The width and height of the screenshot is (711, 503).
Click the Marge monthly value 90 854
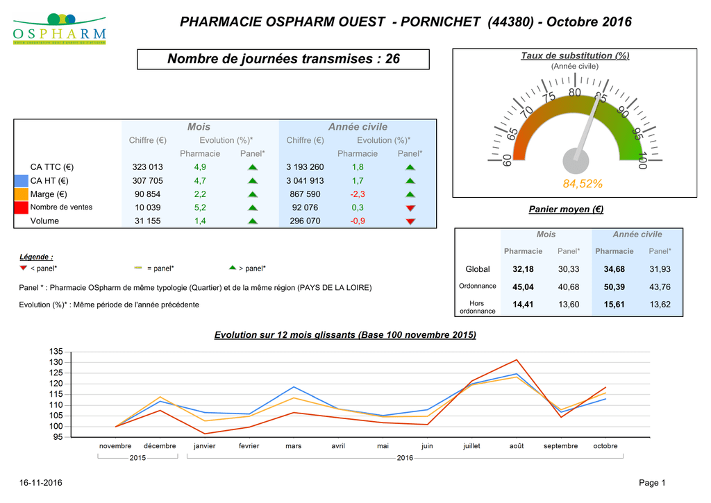click(x=147, y=194)
